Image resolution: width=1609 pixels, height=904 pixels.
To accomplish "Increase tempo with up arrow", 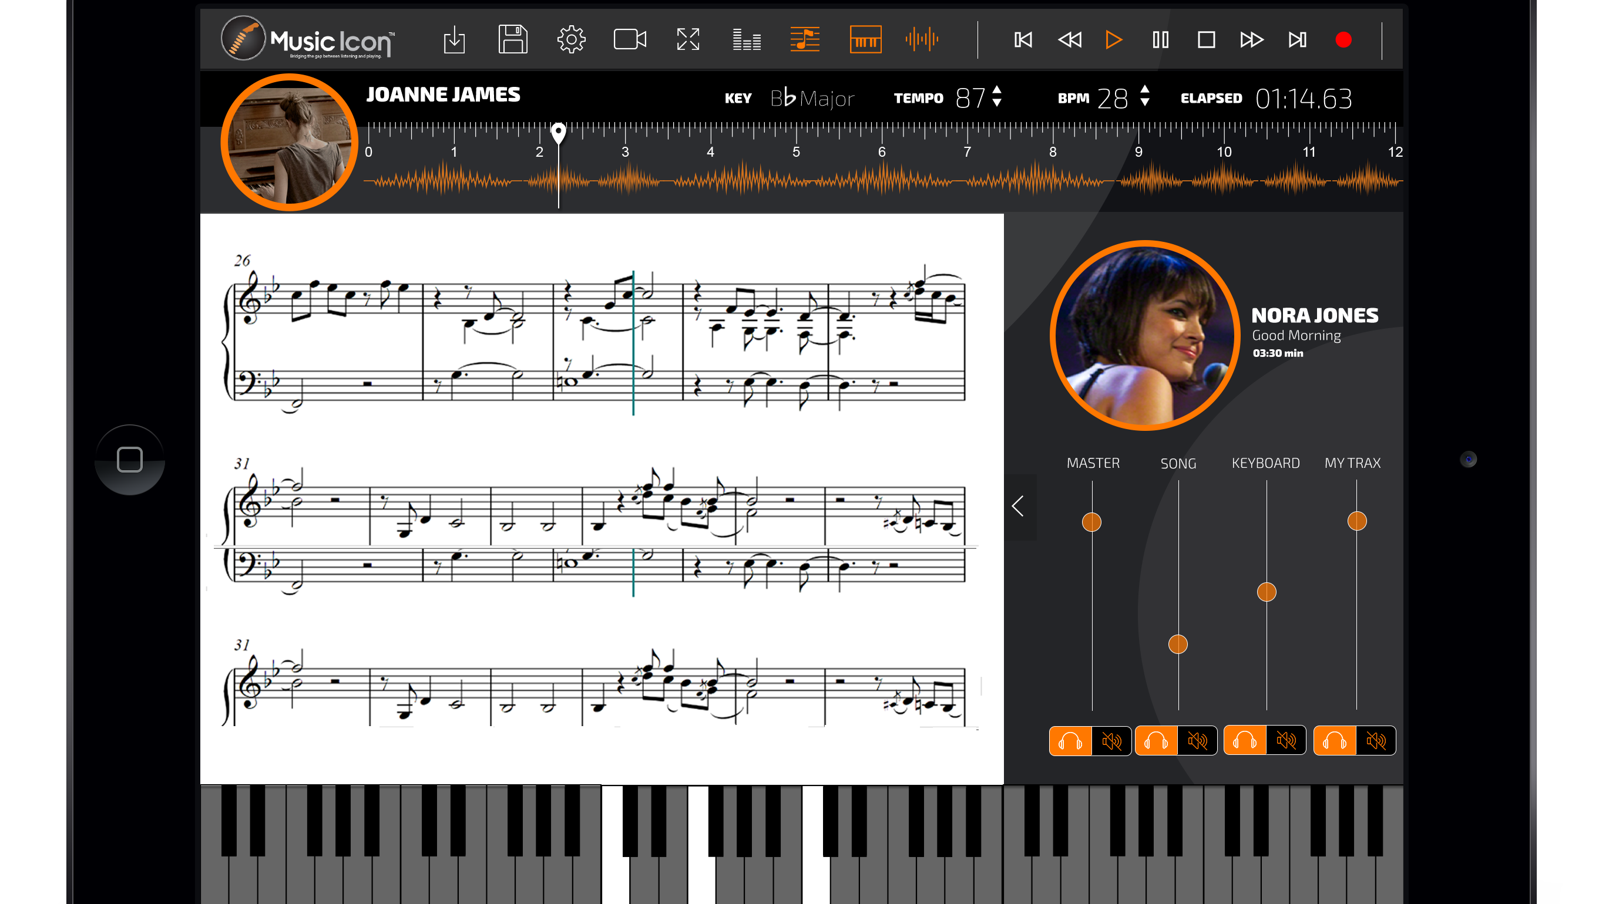I will (x=997, y=90).
